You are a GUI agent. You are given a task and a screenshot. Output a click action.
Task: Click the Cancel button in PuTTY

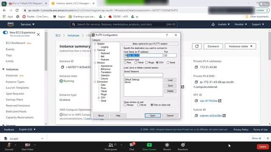(x=170, y=115)
